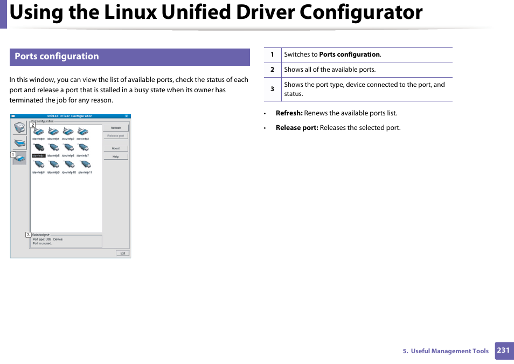
Task: Open Help from the configurator
Action: pos(116,156)
